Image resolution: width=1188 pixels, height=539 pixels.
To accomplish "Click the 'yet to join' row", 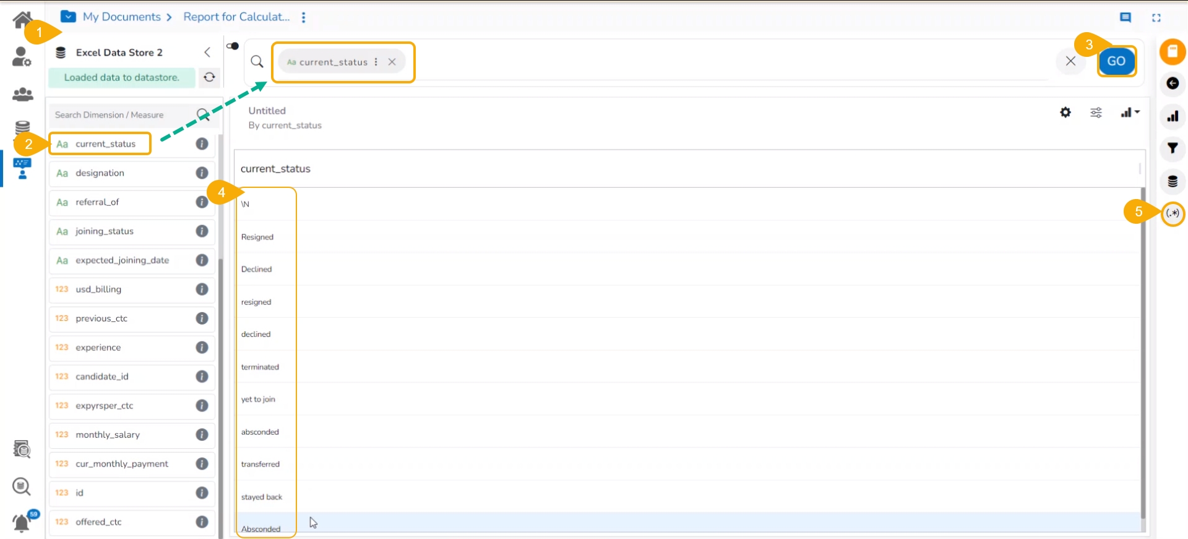I will [687, 399].
